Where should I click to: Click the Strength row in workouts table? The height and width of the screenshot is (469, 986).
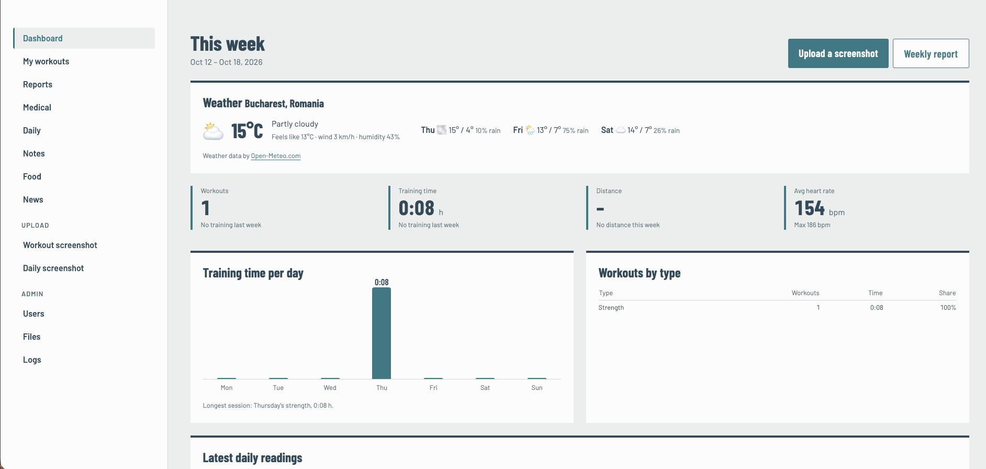(x=777, y=308)
